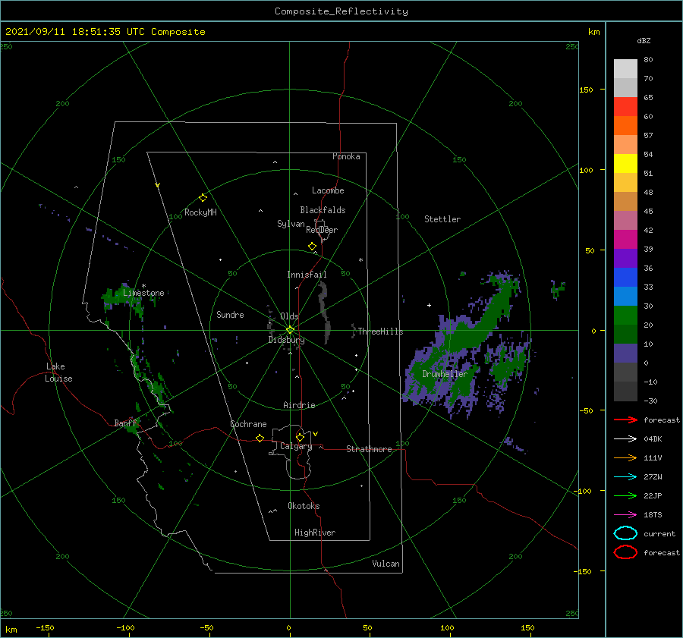This screenshot has width=683, height=638.
Task: Click the RockyMH label
Action: point(200,212)
